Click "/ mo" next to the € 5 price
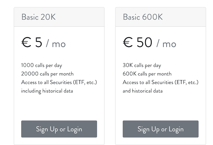This screenshot has height=145, width=213. [56, 44]
